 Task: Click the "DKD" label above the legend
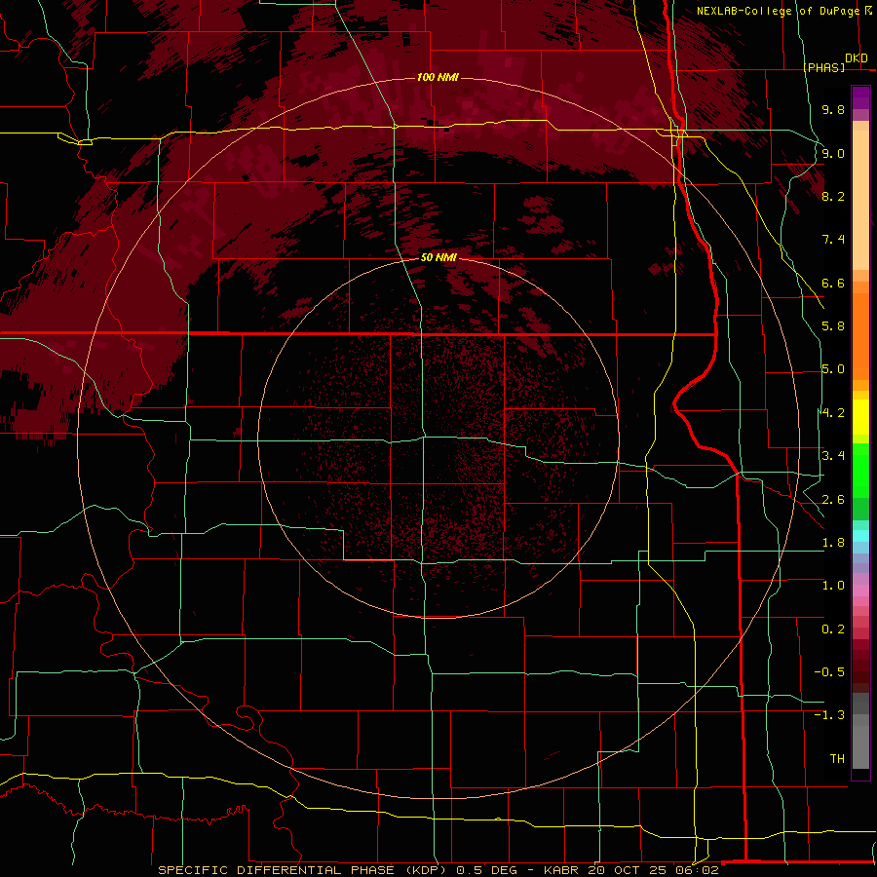click(857, 58)
